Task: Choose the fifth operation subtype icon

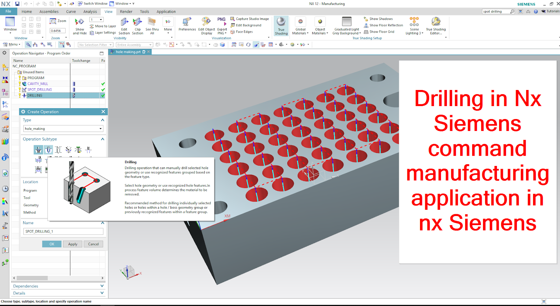Action: 78,150
